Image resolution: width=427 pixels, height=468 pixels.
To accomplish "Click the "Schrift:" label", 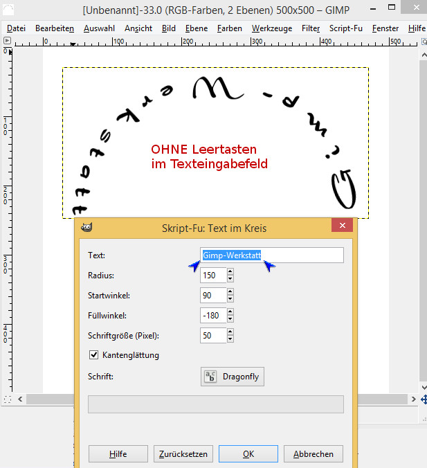I will tap(100, 377).
